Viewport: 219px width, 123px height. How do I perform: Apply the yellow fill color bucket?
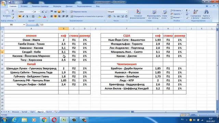pyautogui.click(x=39, y=16)
